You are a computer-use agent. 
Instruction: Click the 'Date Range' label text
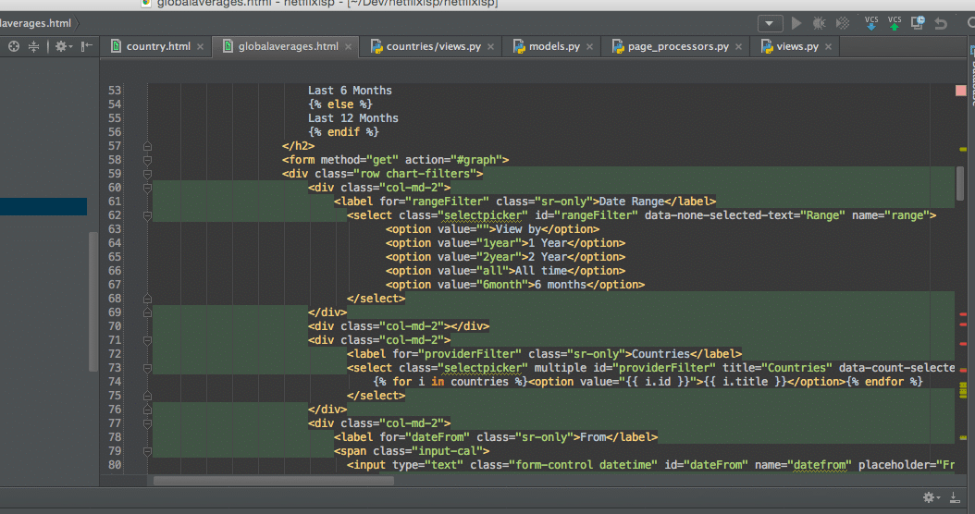pyautogui.click(x=631, y=202)
